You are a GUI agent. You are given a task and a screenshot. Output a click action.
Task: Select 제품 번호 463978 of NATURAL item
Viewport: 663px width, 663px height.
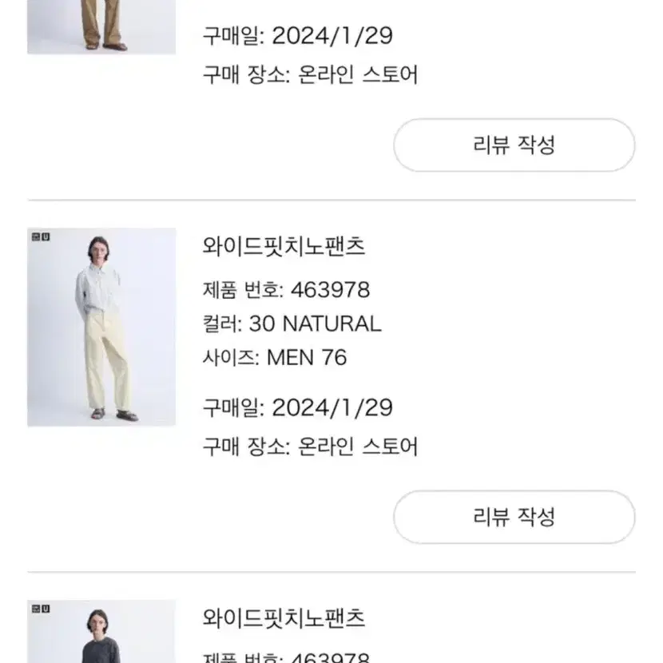pyautogui.click(x=286, y=290)
